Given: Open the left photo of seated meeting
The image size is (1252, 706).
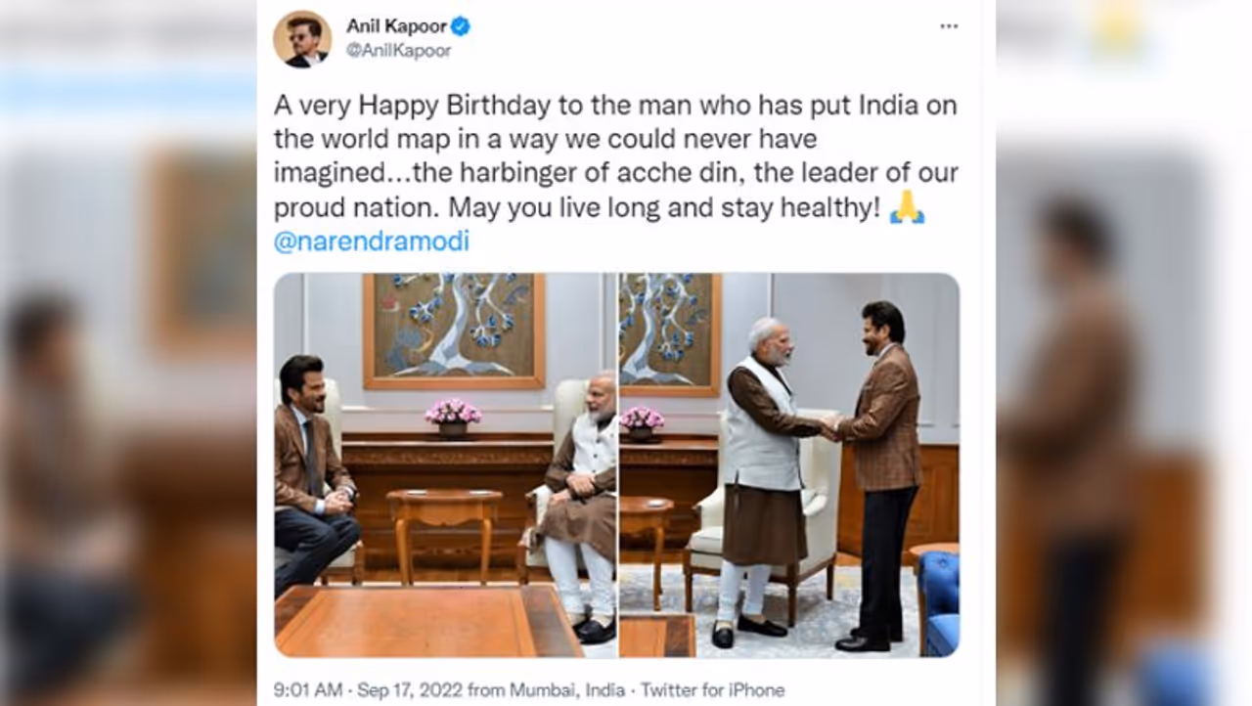Looking at the screenshot, I should [x=444, y=465].
